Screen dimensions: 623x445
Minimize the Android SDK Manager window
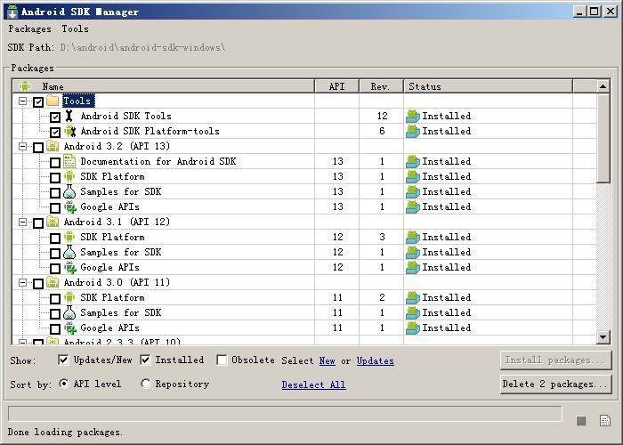tap(580, 12)
